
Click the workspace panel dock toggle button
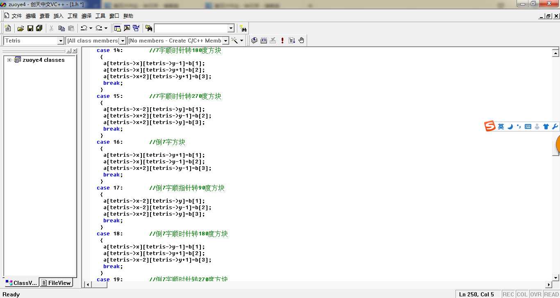(69, 51)
